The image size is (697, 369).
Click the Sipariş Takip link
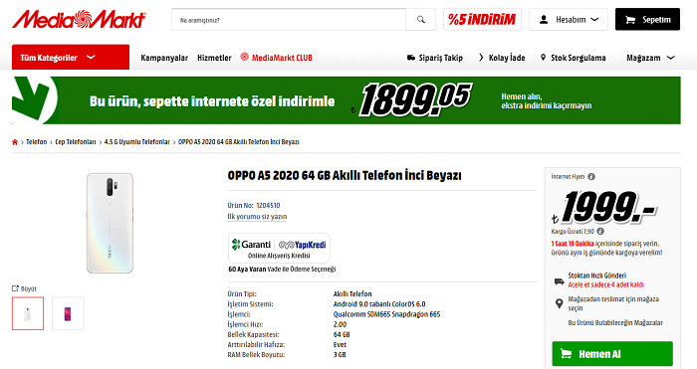435,58
